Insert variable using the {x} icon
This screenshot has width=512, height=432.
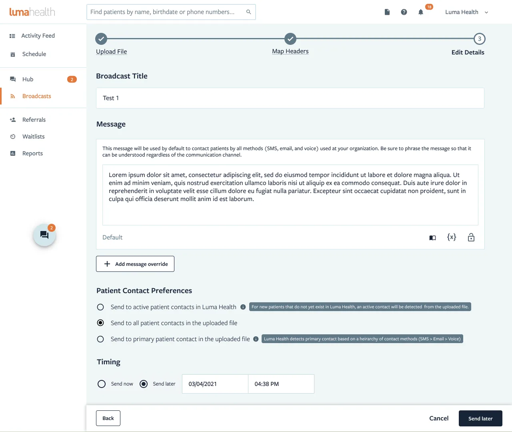coord(452,237)
